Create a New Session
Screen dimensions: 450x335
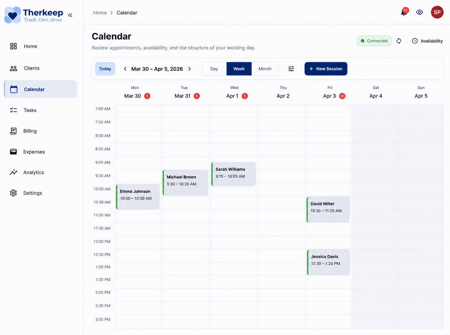(x=326, y=69)
